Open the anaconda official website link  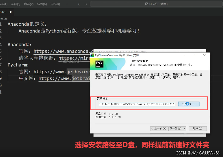tap(63, 51)
